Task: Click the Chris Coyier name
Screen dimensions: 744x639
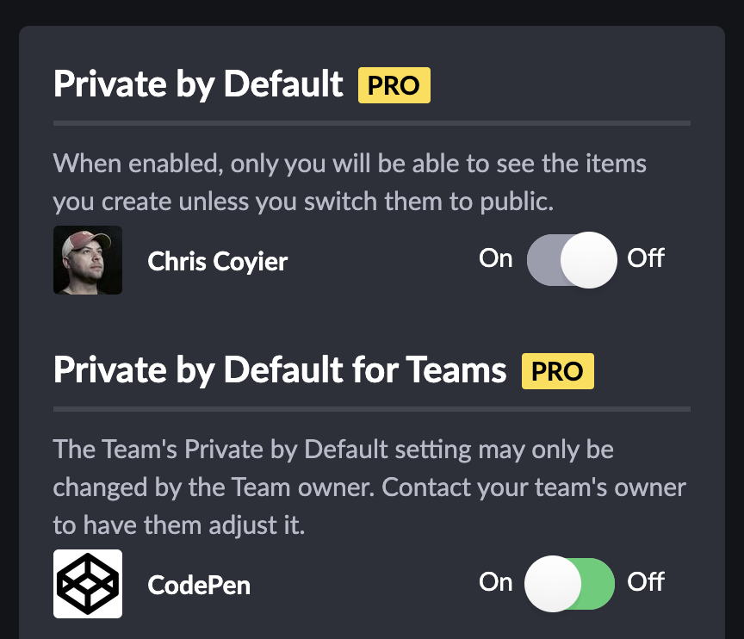Action: click(x=218, y=262)
